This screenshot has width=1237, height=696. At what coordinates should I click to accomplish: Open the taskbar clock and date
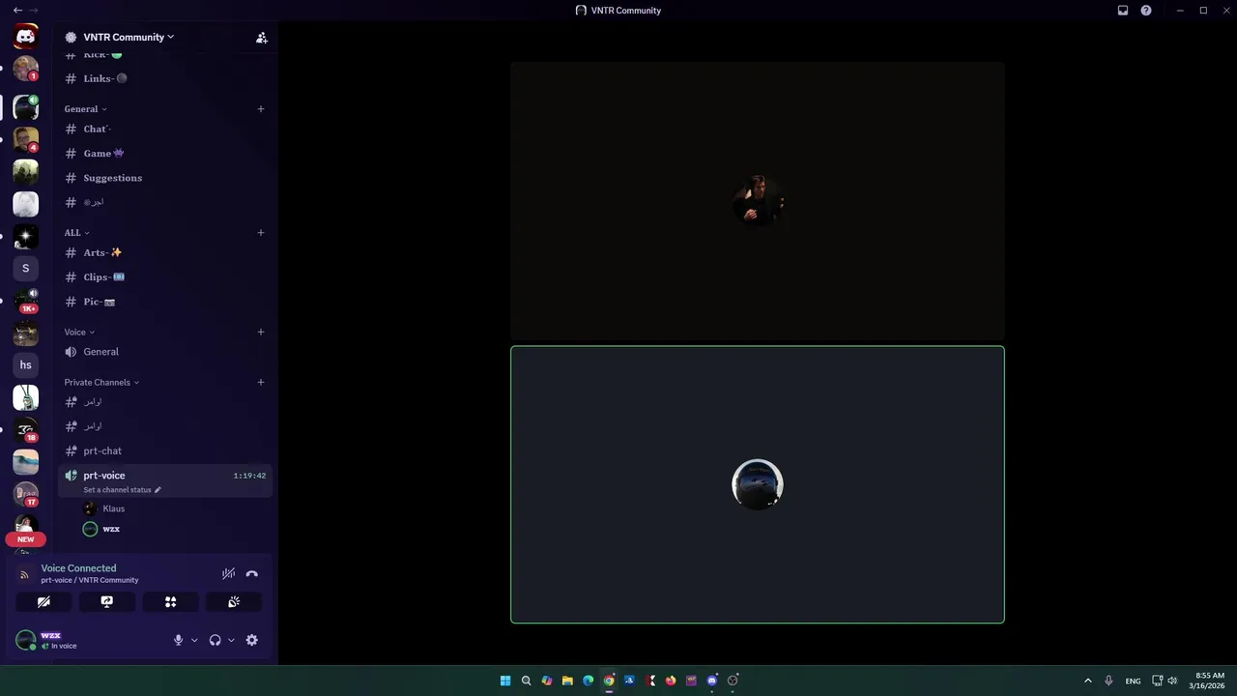click(x=1210, y=681)
